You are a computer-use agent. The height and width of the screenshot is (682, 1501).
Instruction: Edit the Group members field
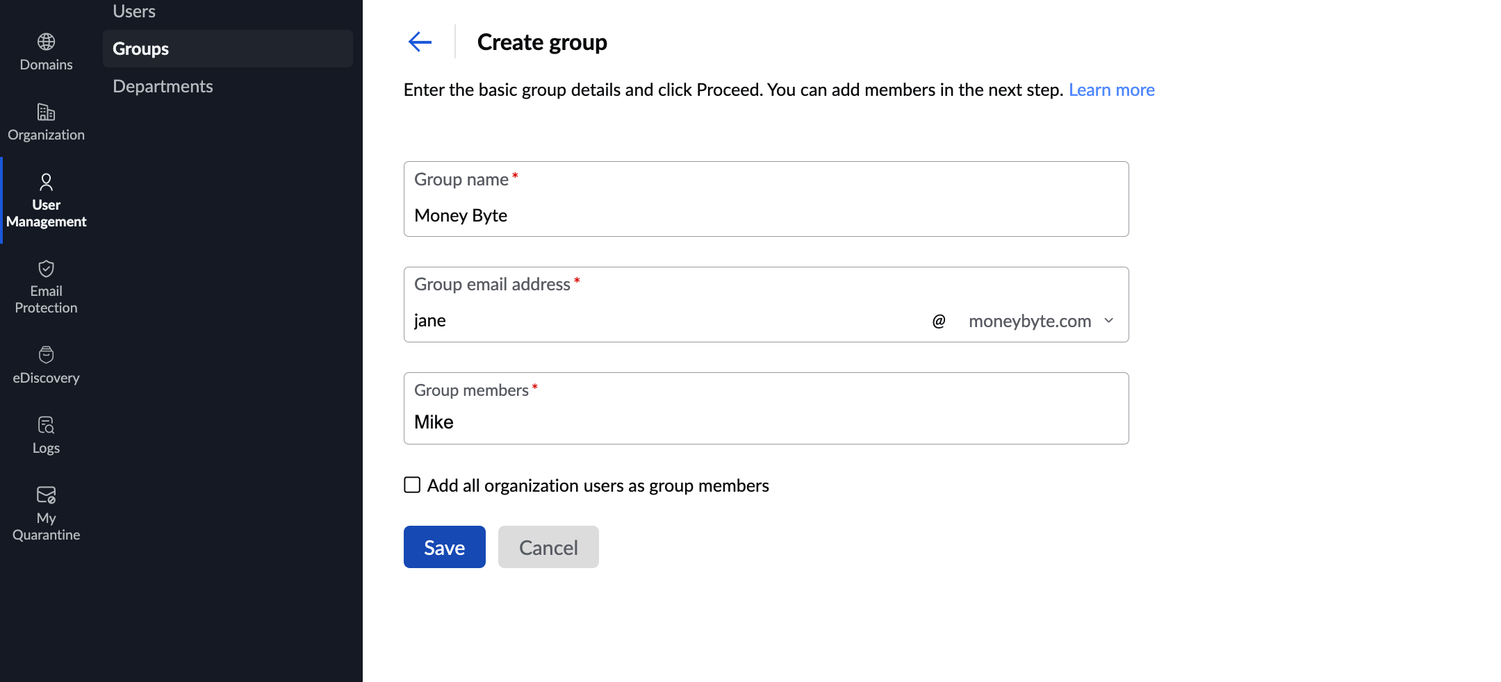(x=764, y=422)
